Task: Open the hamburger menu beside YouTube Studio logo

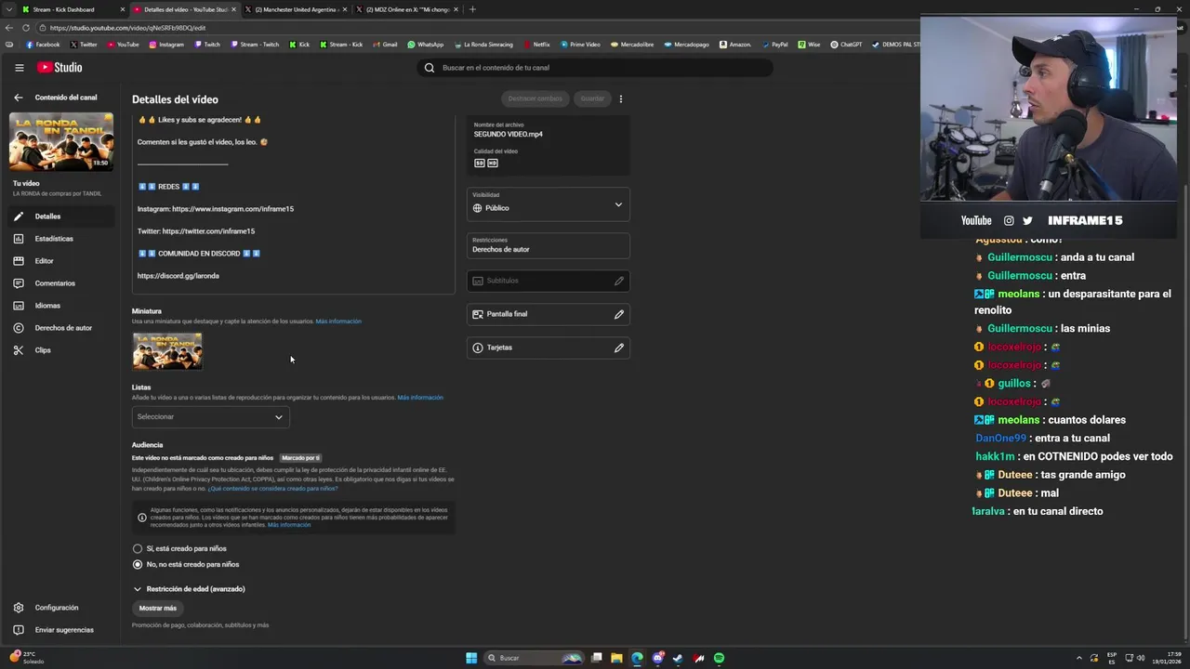Action: (x=19, y=68)
